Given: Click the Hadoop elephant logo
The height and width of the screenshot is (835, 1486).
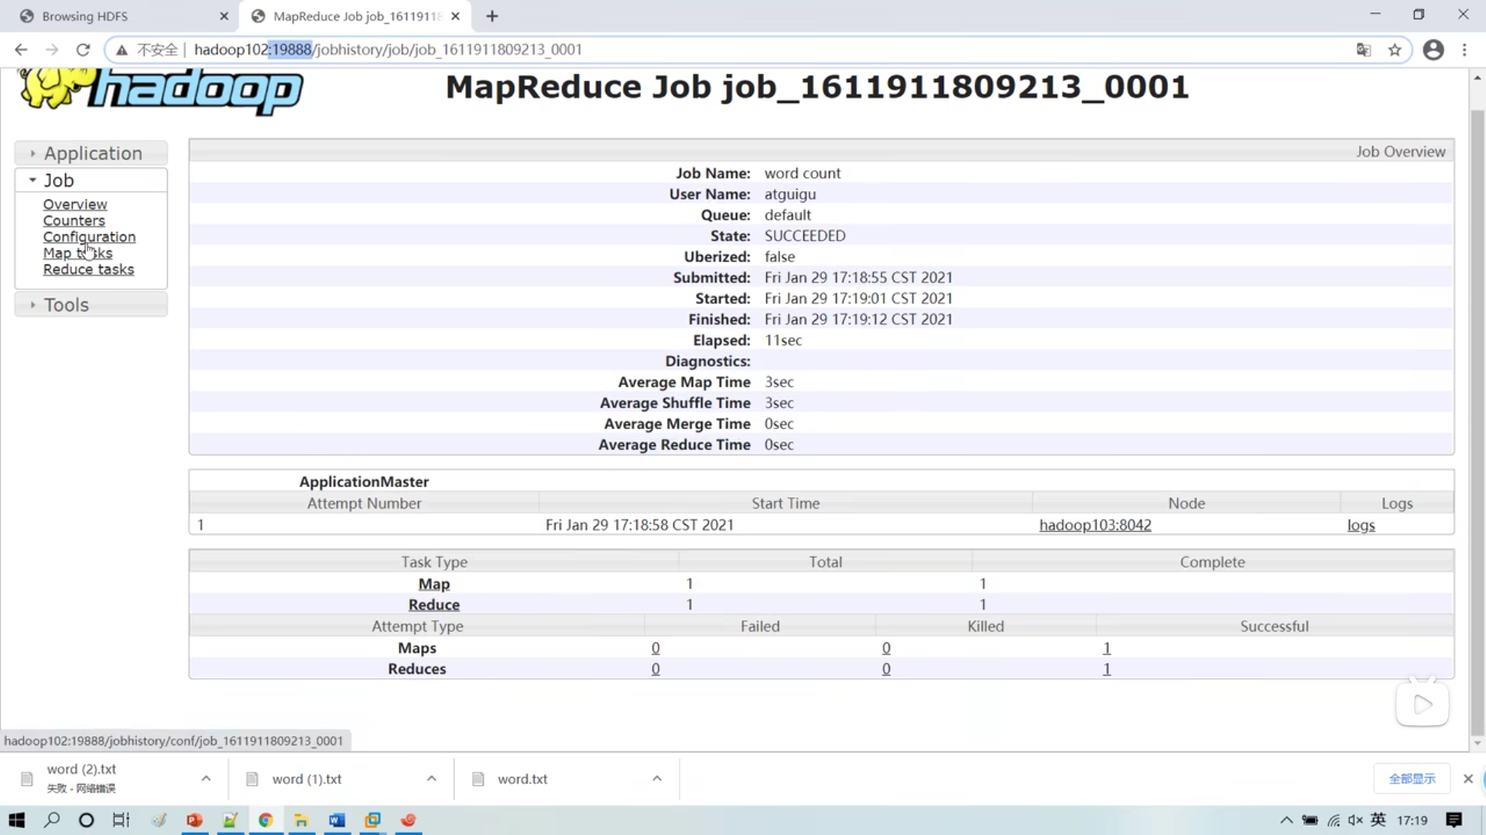Looking at the screenshot, I should (x=160, y=91).
